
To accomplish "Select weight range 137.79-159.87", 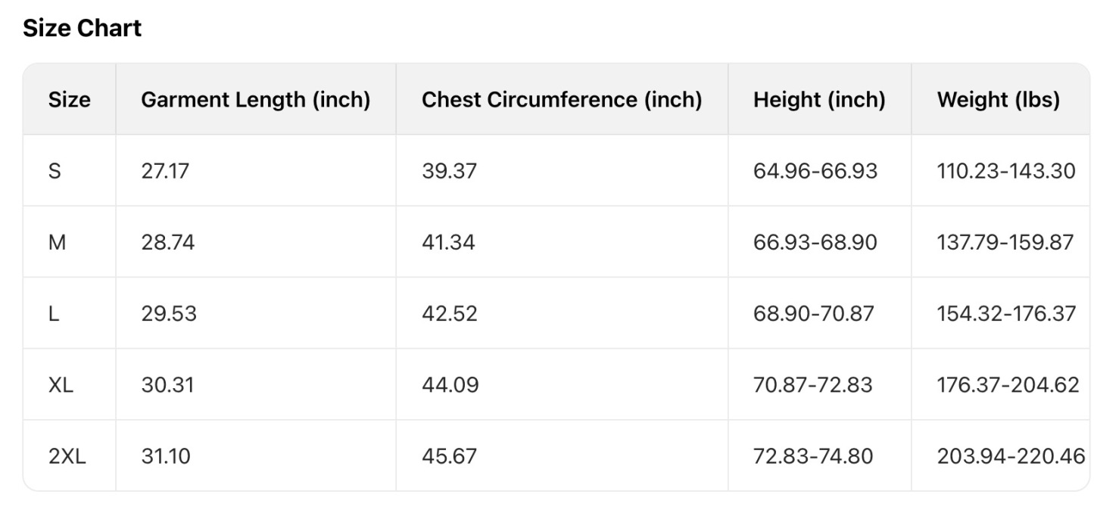I will click(x=1005, y=242).
